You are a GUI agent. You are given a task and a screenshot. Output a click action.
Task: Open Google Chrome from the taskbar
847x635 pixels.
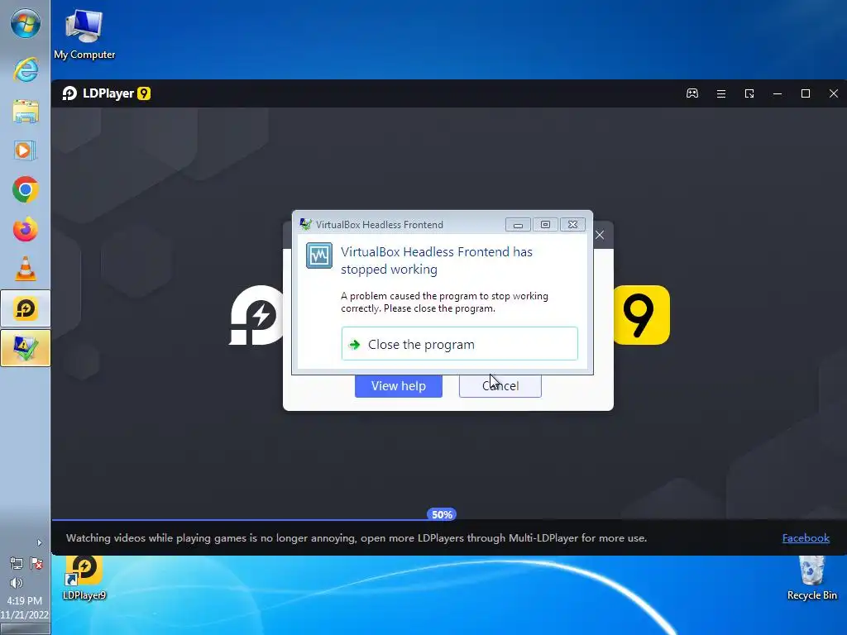pyautogui.click(x=26, y=189)
